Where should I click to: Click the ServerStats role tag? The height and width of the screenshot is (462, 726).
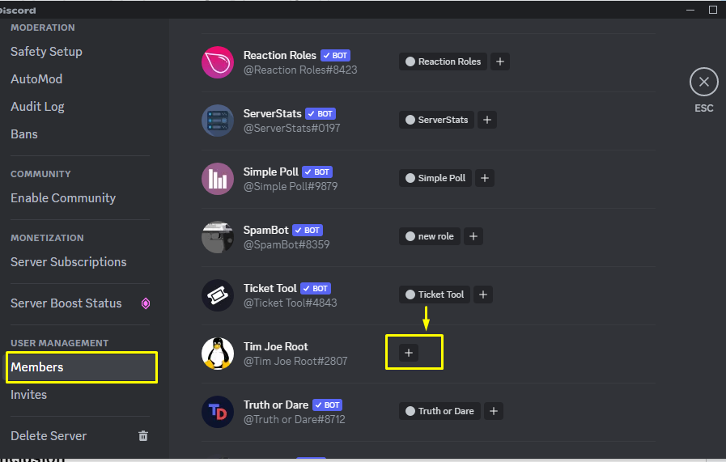click(x=436, y=120)
